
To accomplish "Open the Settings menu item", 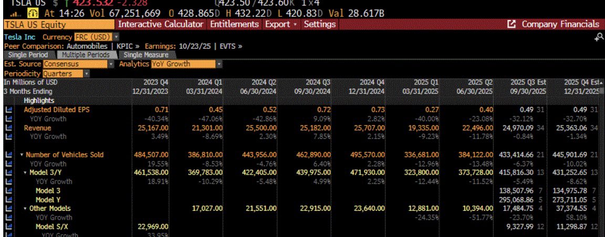I will coord(319,24).
